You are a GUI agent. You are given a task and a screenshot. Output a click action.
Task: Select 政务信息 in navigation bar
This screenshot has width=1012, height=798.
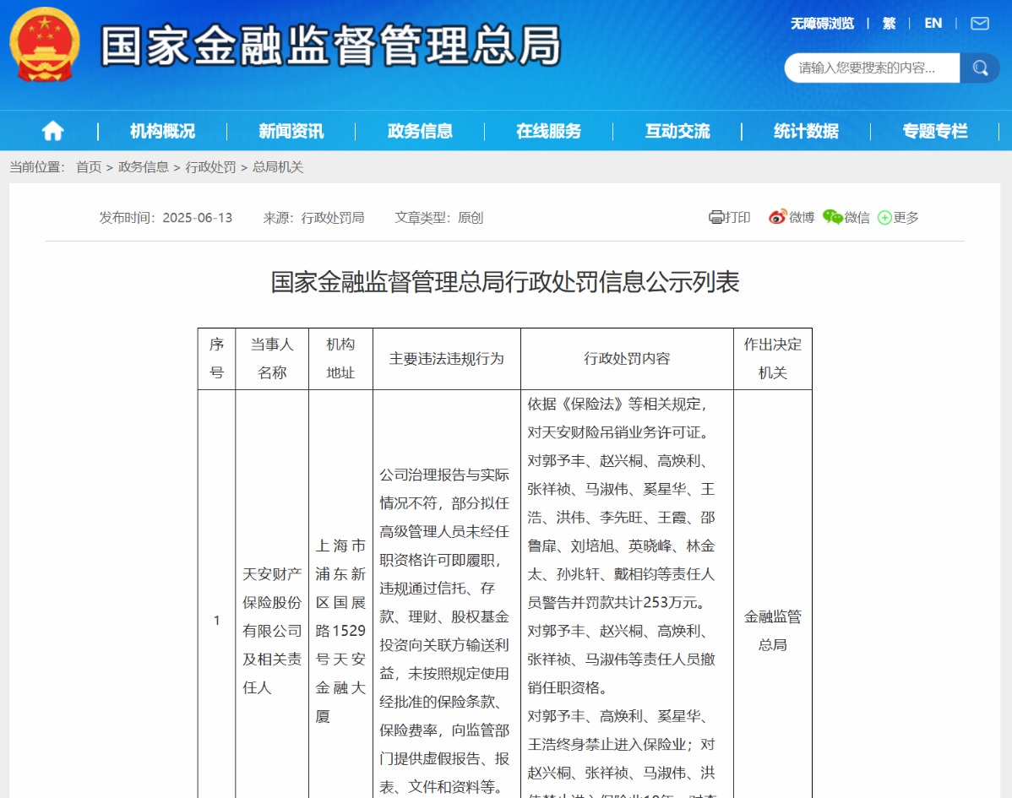(420, 131)
